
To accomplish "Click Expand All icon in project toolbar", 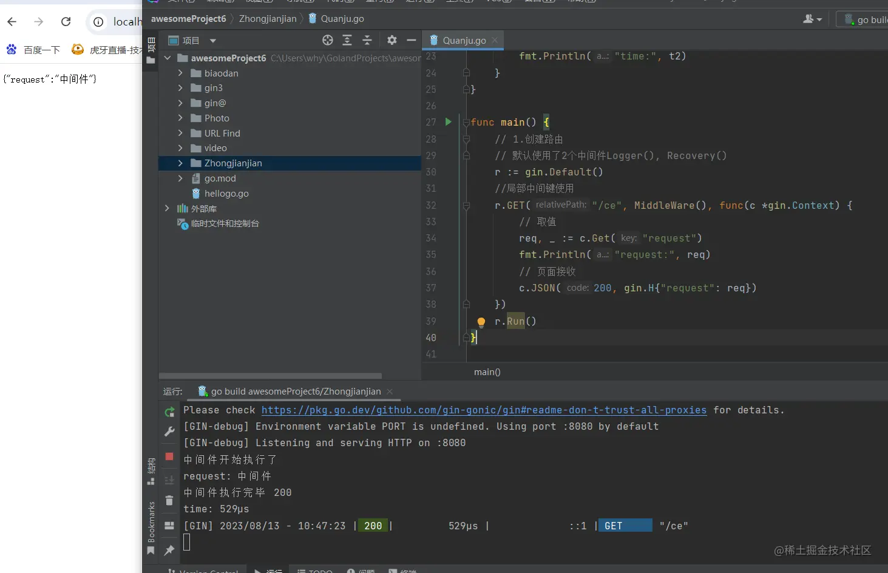I will (347, 40).
